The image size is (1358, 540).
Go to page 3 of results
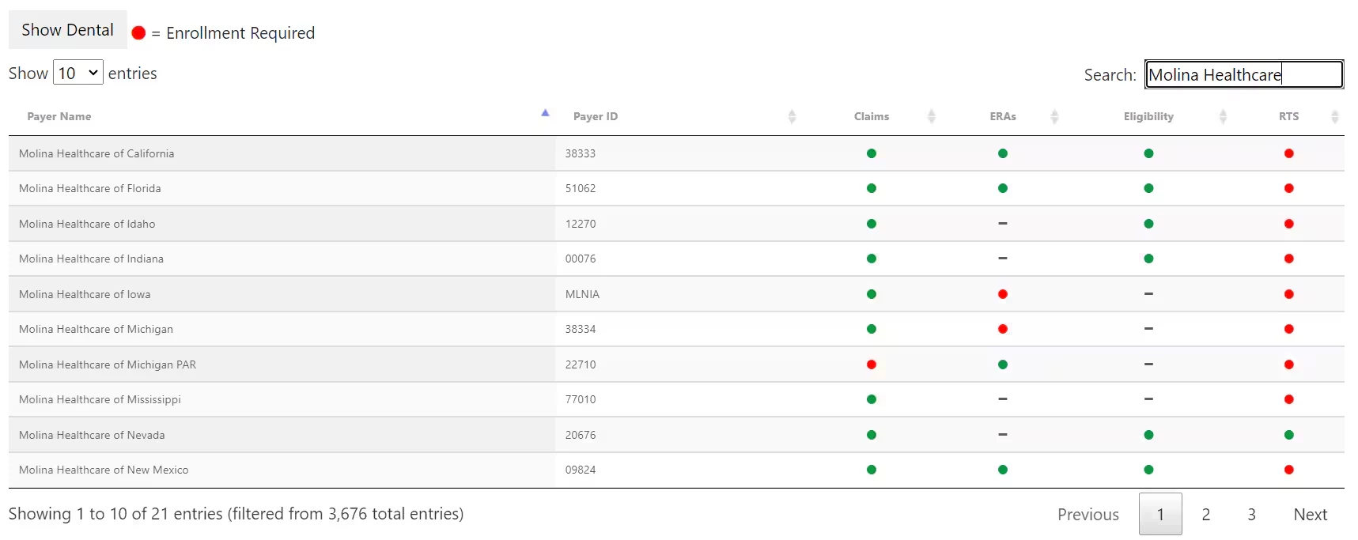pyautogui.click(x=1251, y=514)
